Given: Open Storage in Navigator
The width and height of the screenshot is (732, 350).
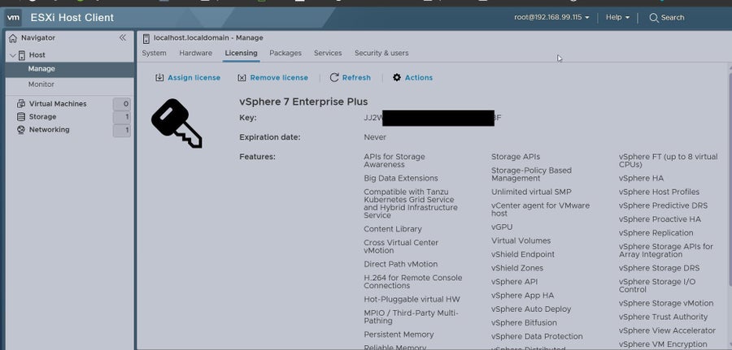Looking at the screenshot, I should click(x=42, y=117).
